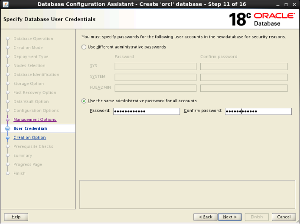300x224 pixels.
Task: Open the Creation Option step link
Action: tap(29, 137)
